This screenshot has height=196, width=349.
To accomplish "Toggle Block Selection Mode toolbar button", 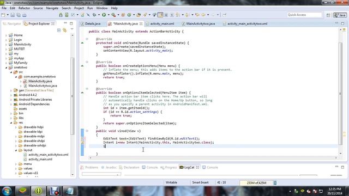I will (166, 15).
